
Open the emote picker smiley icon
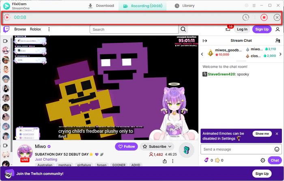tap(277, 149)
